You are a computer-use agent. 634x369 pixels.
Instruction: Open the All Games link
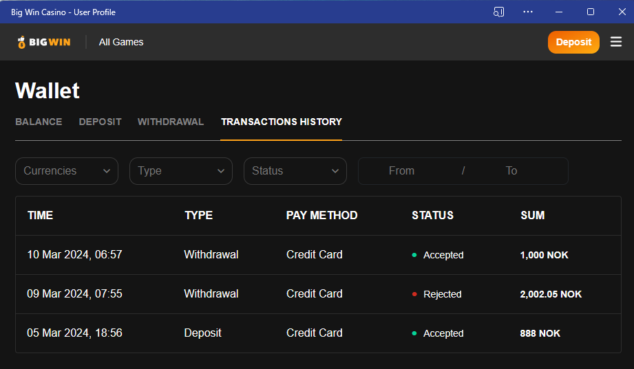point(121,42)
